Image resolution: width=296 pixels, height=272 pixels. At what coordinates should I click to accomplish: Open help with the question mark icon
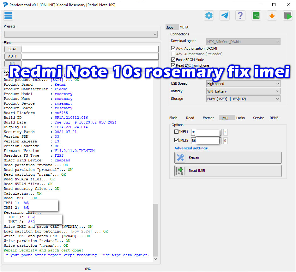click(x=240, y=15)
